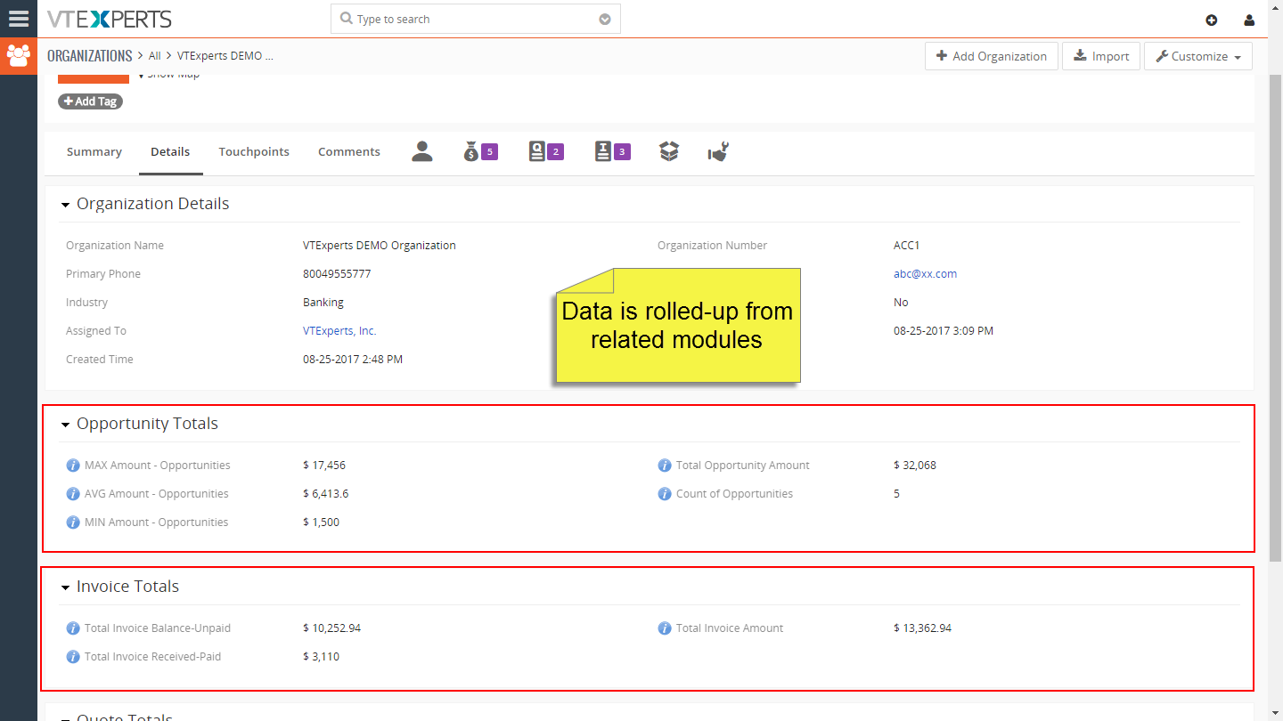This screenshot has width=1283, height=721.
Task: Click the Add Tag button
Action: (90, 101)
